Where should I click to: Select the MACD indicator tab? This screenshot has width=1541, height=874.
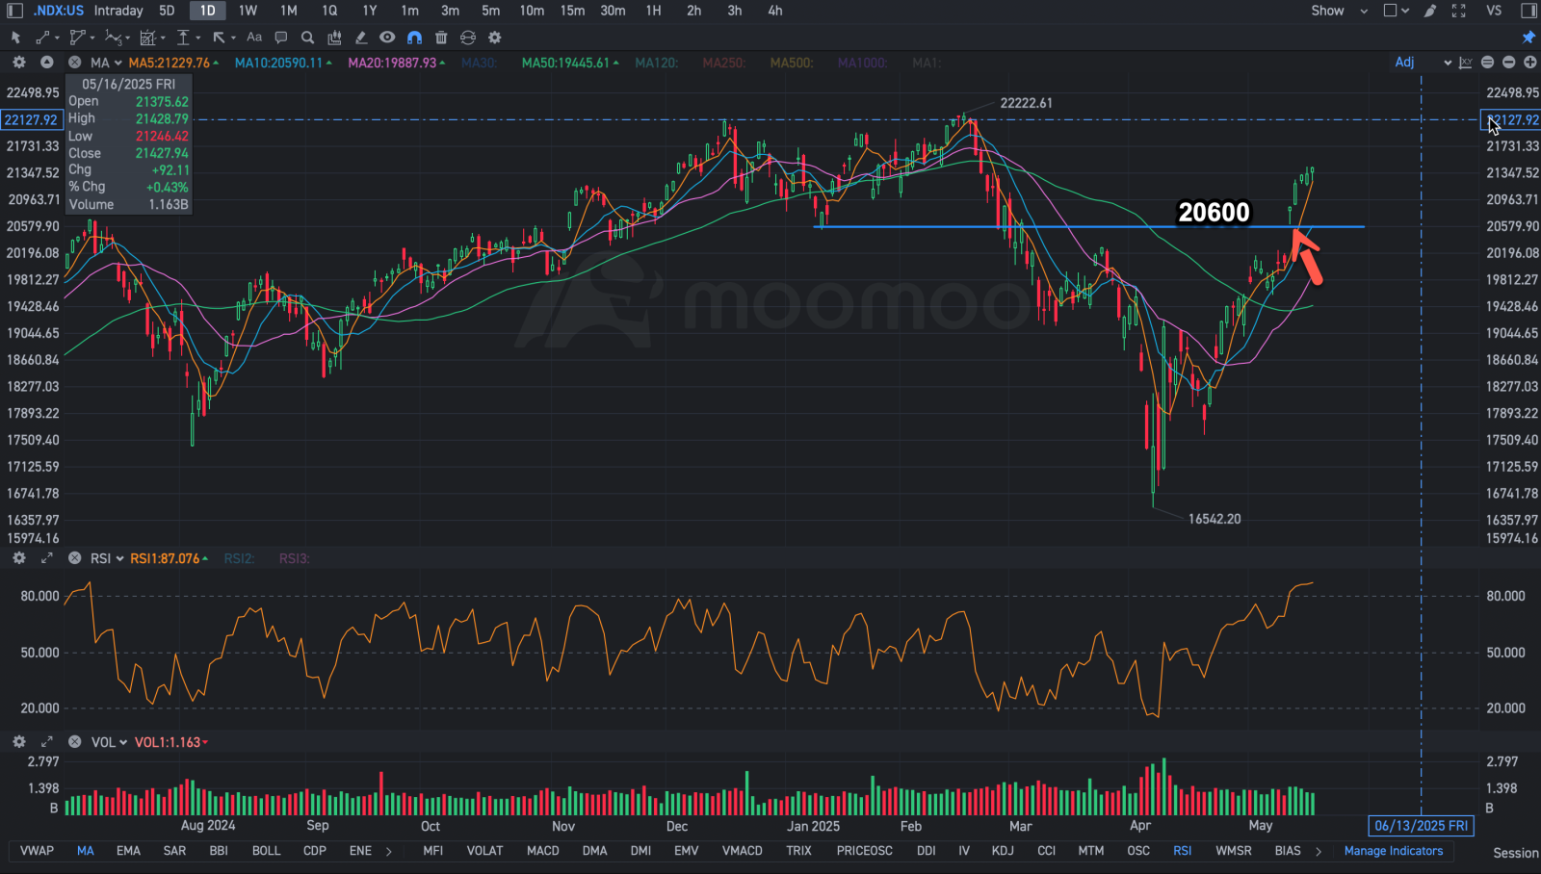pos(543,851)
